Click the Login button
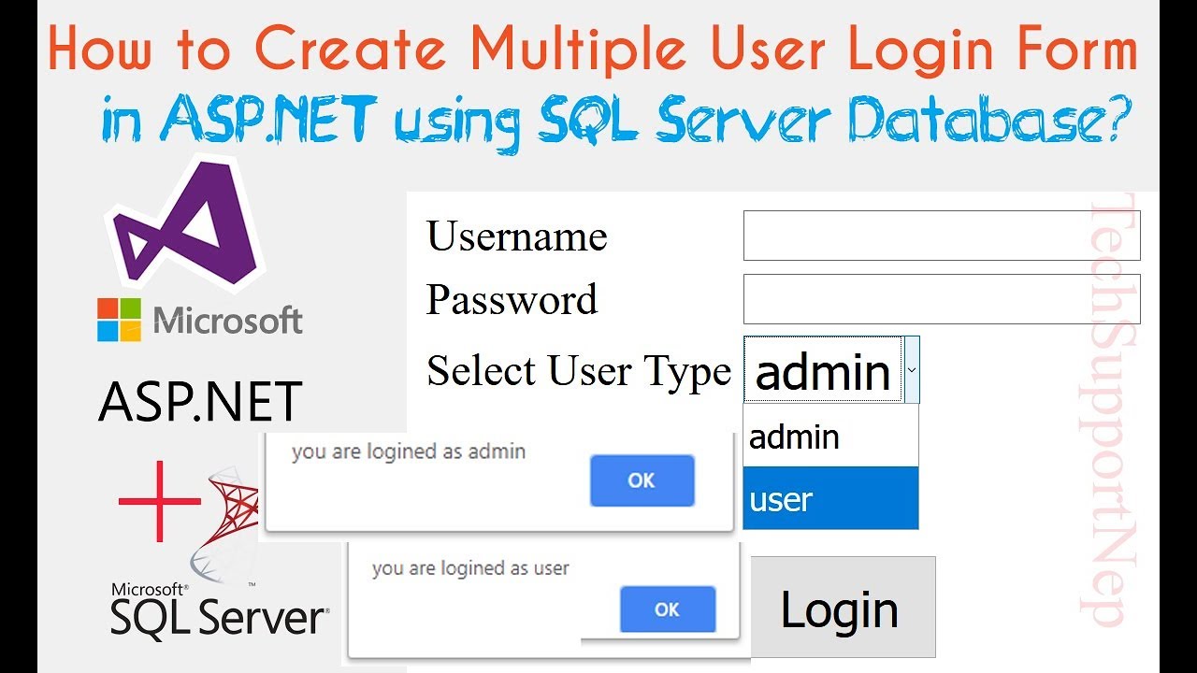The image size is (1197, 673). click(x=842, y=609)
